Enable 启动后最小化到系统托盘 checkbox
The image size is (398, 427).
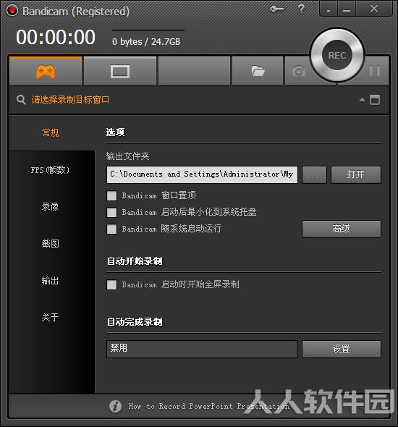[x=111, y=212]
